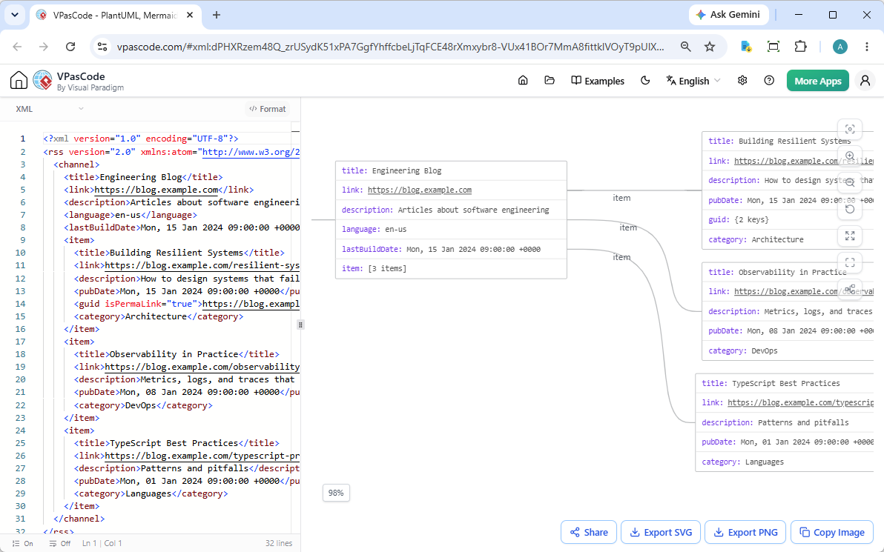
Task: Open the Examples menu
Action: [x=598, y=81]
